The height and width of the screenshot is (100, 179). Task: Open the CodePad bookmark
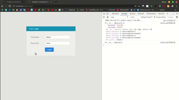point(70,10)
